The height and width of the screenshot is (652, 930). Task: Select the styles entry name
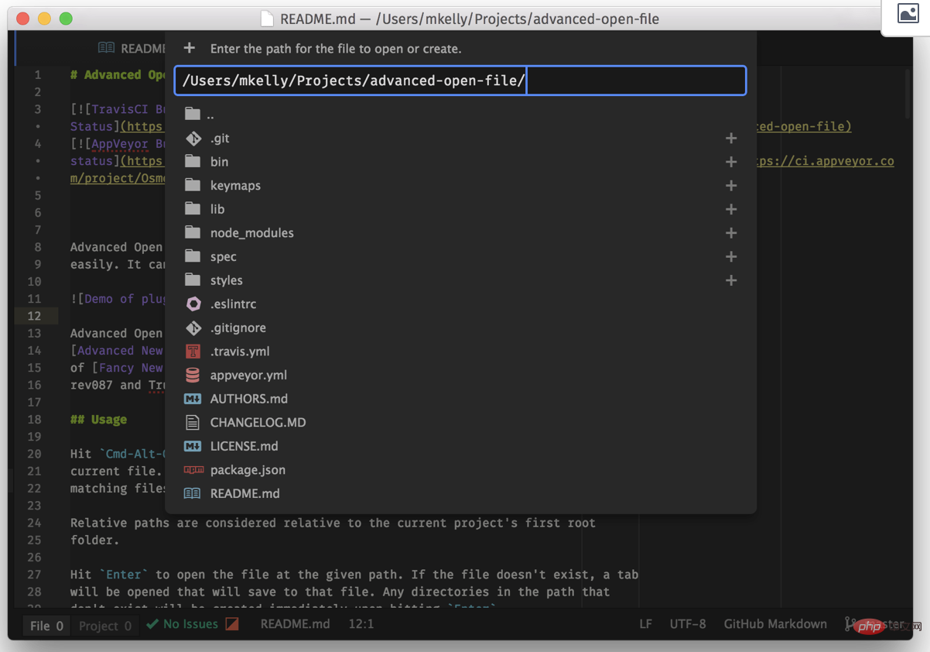coord(226,280)
